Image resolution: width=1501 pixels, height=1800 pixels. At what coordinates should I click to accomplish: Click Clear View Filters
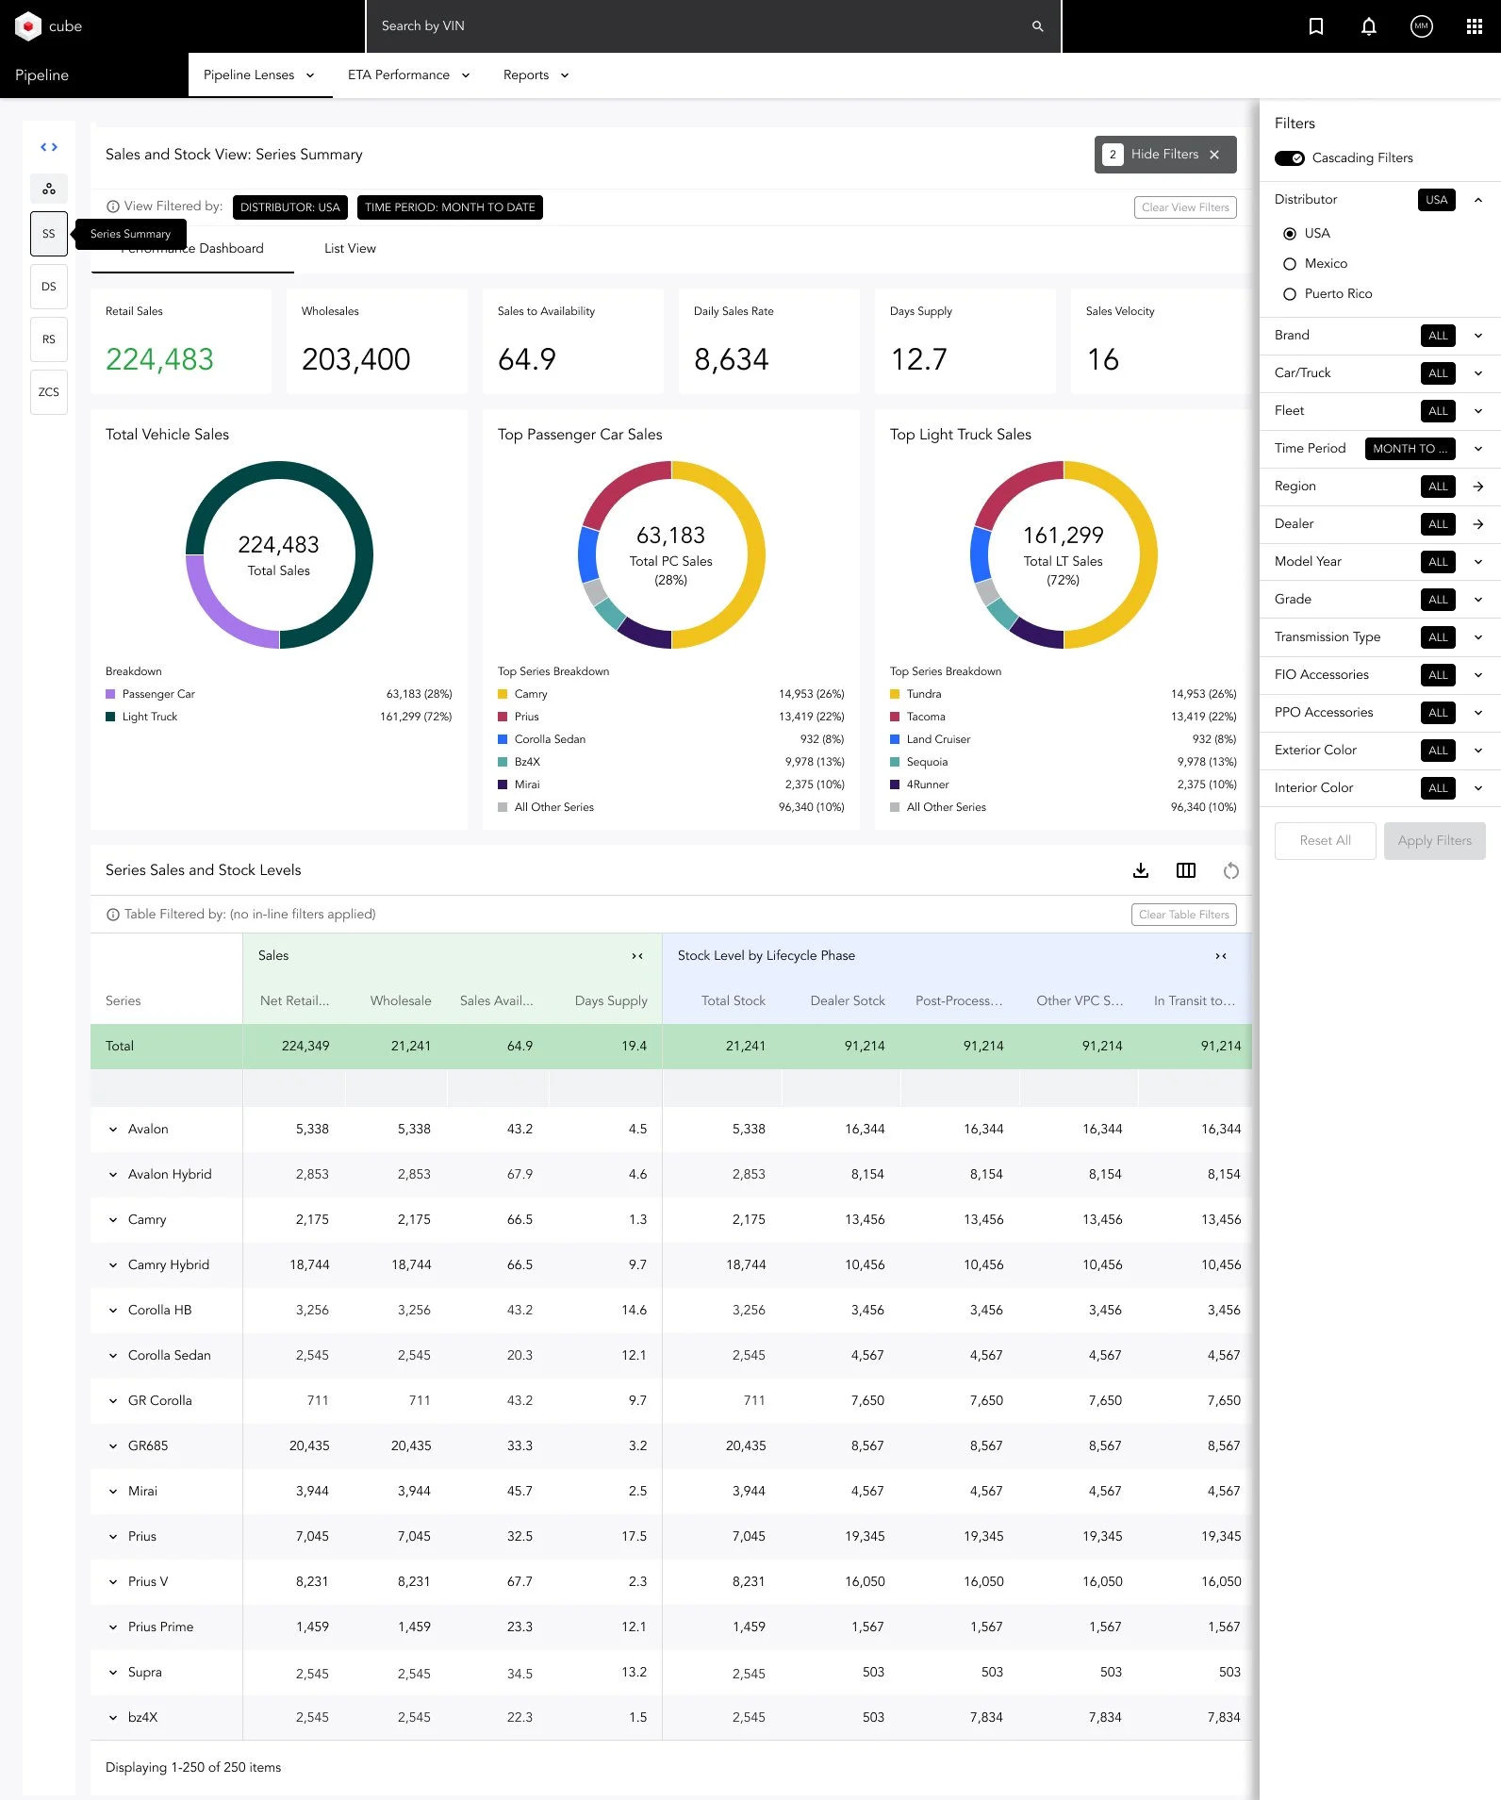[1185, 207]
